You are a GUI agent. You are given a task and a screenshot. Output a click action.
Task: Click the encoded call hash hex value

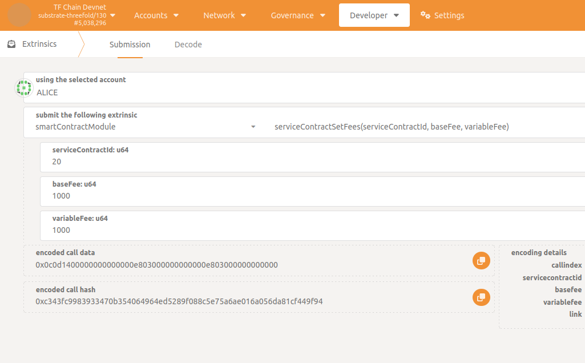click(179, 301)
